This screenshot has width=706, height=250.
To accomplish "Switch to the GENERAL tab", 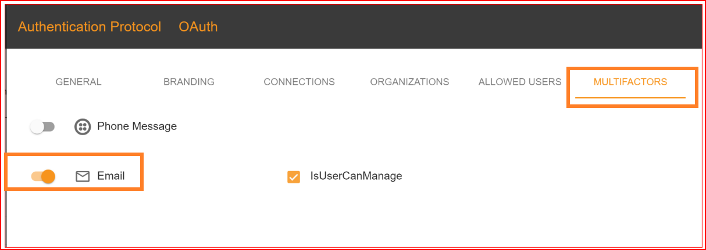I will click(79, 82).
